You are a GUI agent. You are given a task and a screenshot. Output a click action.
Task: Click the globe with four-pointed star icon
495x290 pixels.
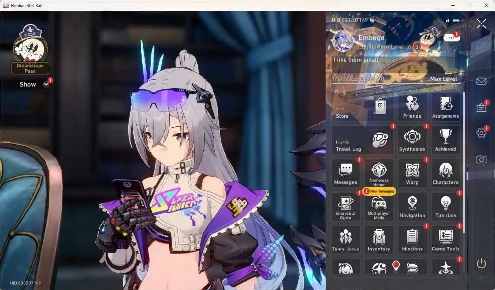[379, 268]
